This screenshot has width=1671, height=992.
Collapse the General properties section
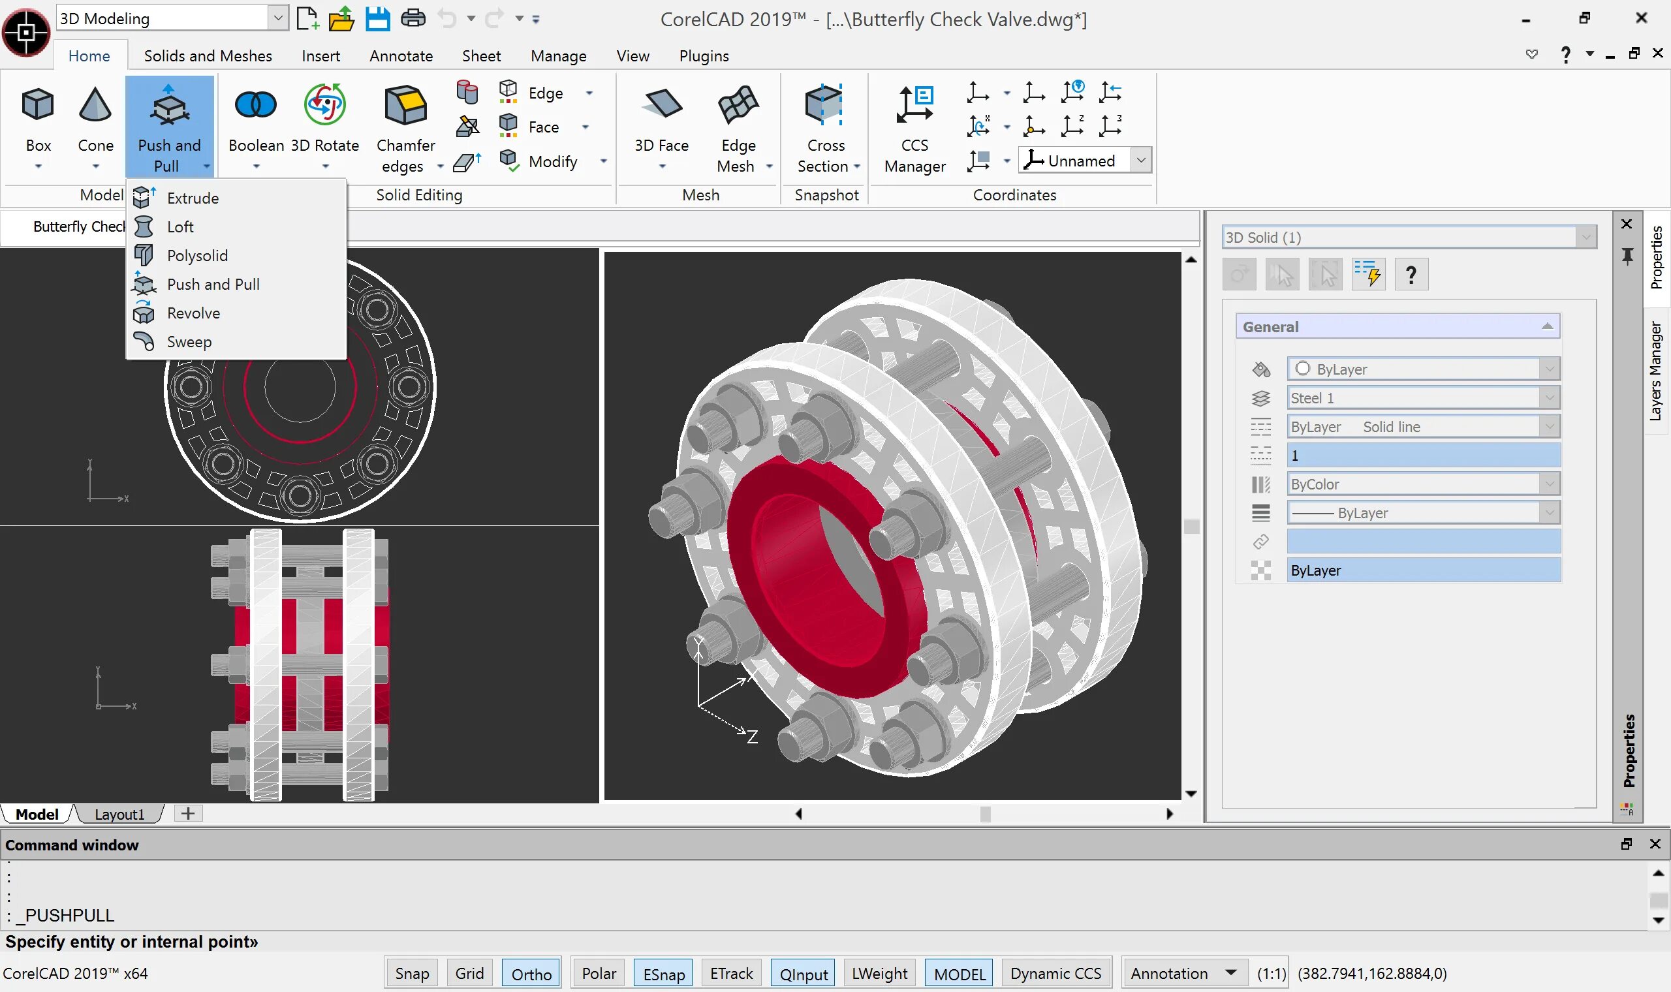pos(1547,326)
